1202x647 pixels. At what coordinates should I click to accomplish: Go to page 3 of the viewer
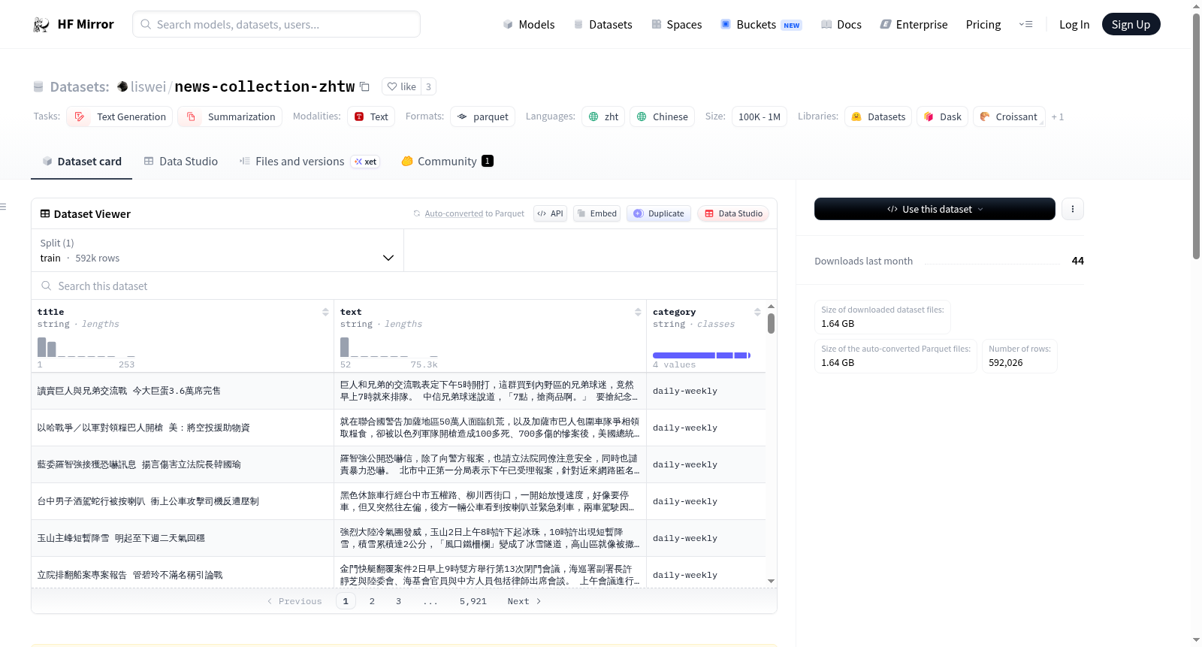(398, 601)
